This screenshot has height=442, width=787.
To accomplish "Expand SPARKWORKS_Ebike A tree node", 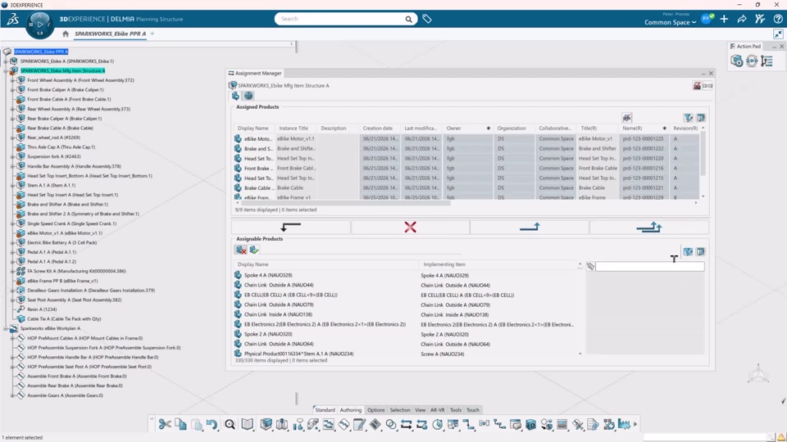I will pyautogui.click(x=6, y=61).
